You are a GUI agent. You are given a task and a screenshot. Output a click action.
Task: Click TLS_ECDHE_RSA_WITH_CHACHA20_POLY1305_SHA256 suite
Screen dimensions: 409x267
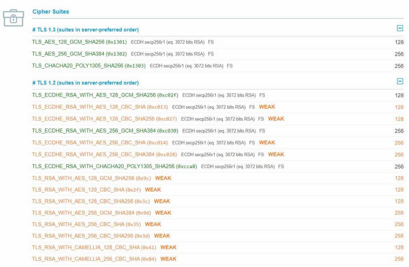(x=114, y=166)
